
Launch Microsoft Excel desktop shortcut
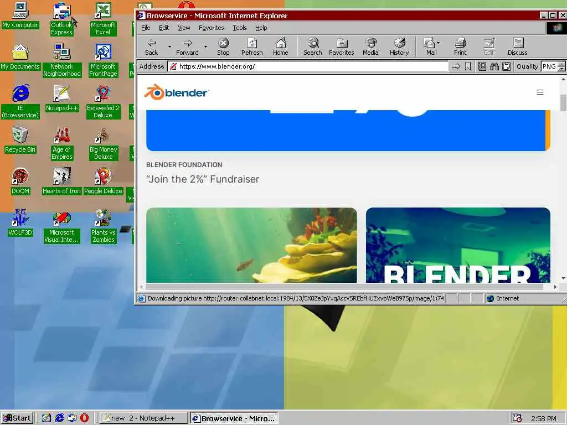click(103, 19)
